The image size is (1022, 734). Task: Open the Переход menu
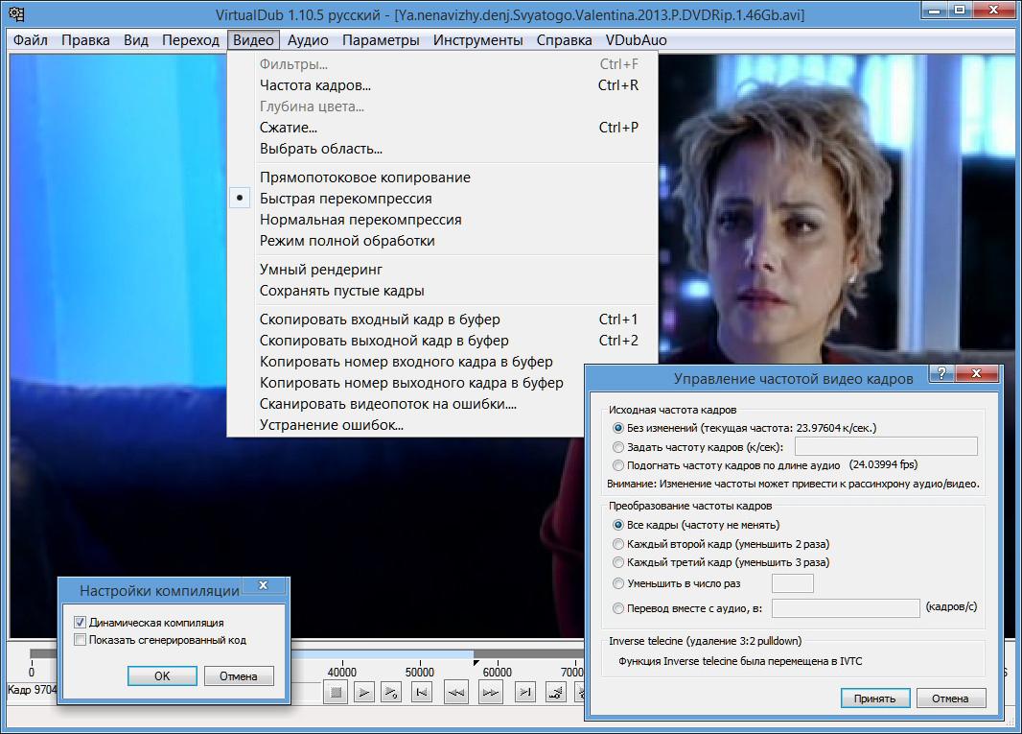click(x=191, y=39)
